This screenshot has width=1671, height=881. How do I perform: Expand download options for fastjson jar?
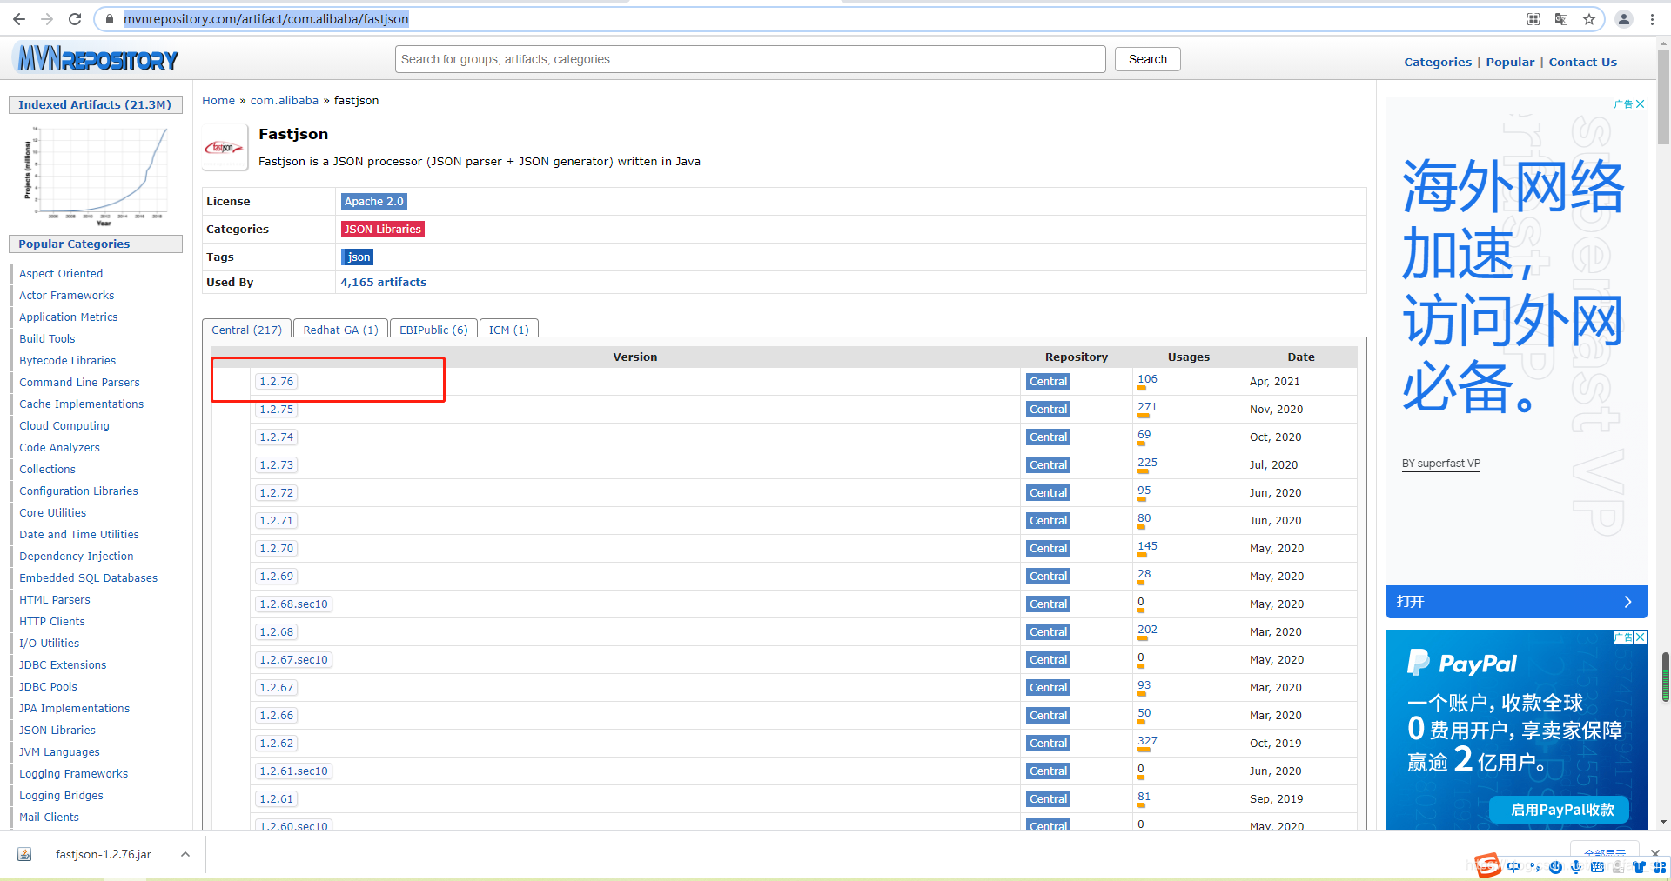pyautogui.click(x=185, y=854)
